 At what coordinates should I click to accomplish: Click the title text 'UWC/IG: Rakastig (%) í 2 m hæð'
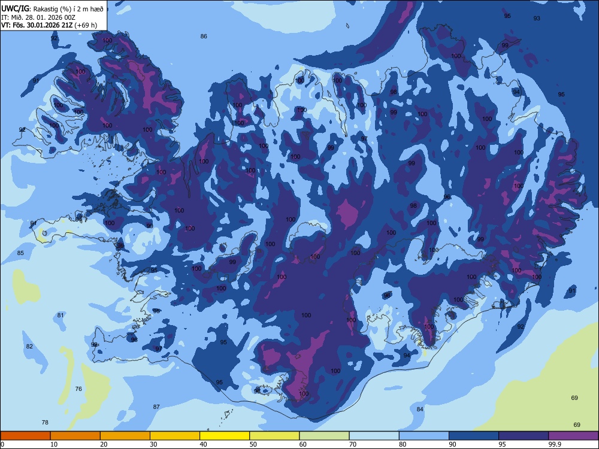point(52,9)
